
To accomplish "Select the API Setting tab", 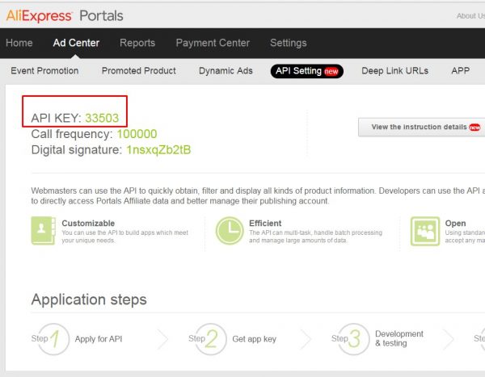I will tap(307, 71).
